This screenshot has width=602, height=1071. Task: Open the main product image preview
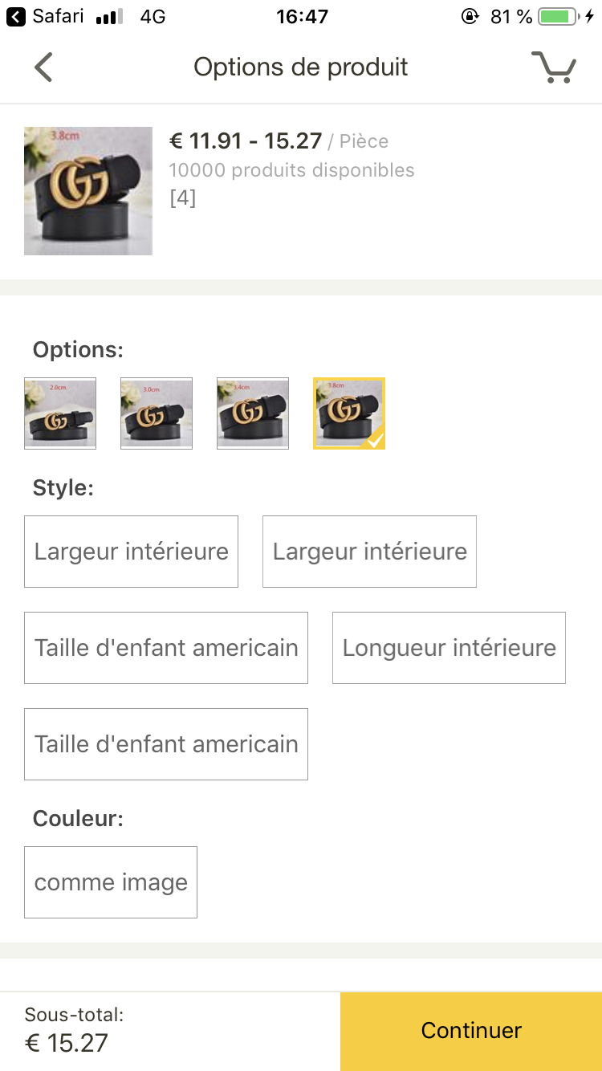88,191
